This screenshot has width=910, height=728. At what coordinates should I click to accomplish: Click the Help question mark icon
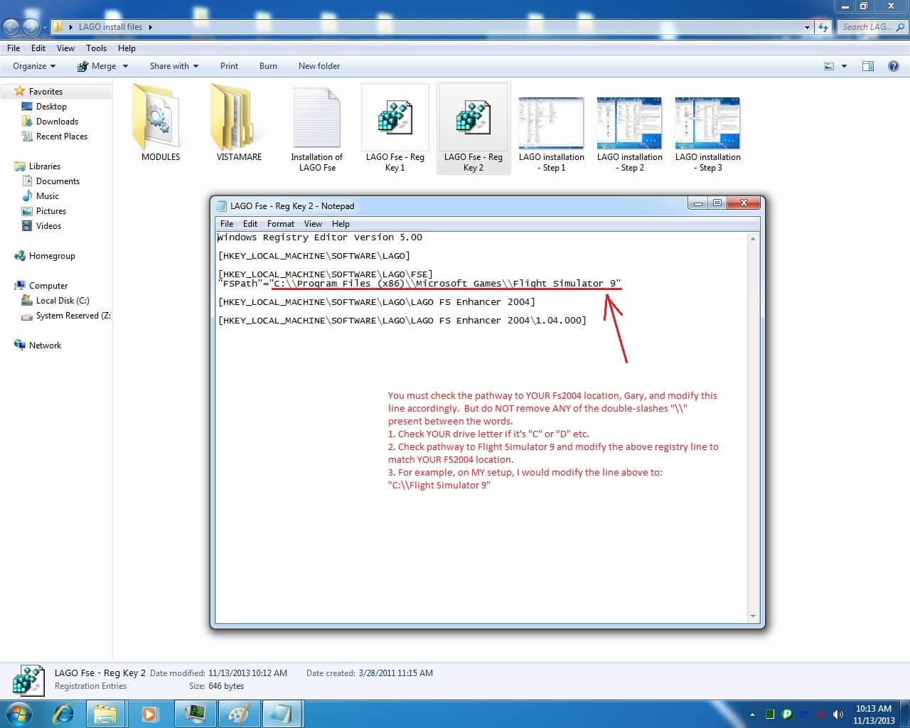click(x=894, y=66)
